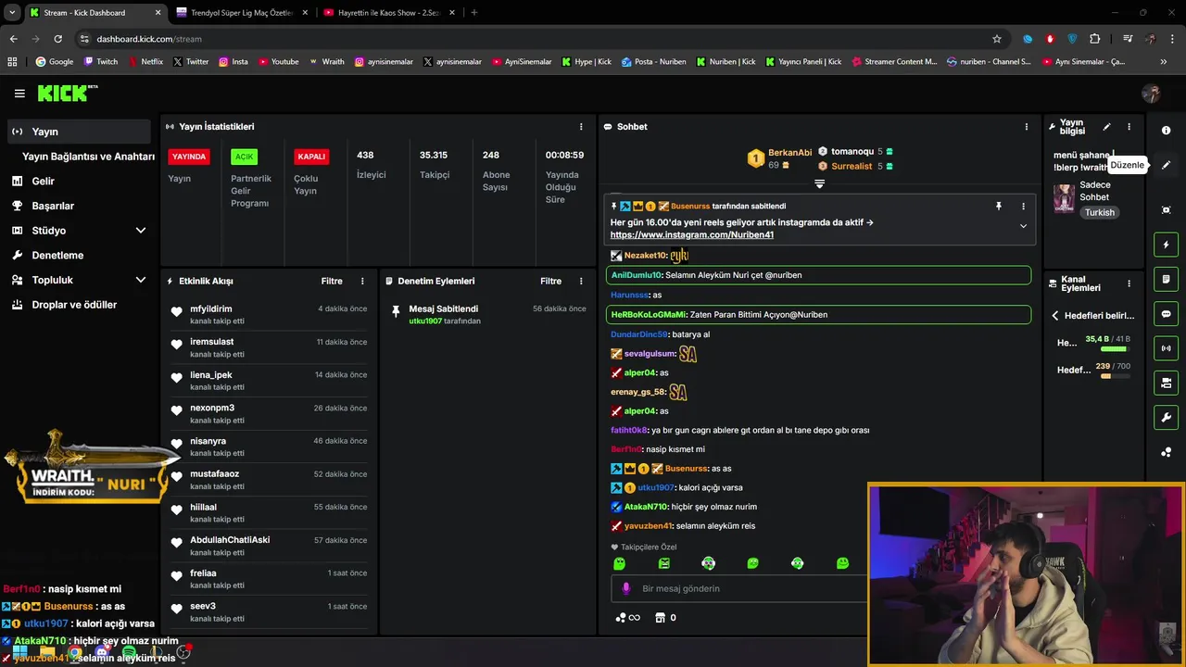The height and width of the screenshot is (667, 1186).
Task: Click the info icon in right toolbar
Action: [1166, 131]
